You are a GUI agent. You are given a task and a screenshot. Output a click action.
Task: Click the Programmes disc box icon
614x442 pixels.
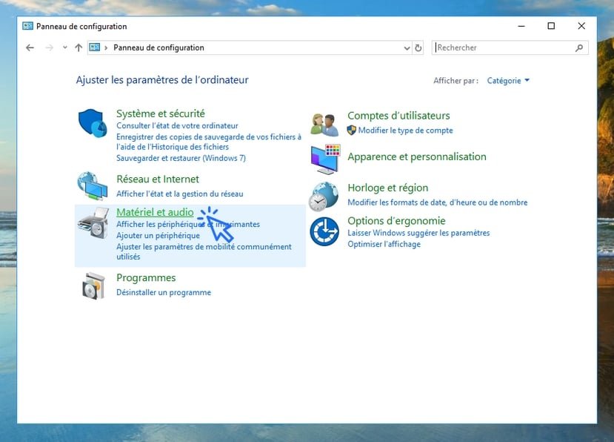click(93, 286)
